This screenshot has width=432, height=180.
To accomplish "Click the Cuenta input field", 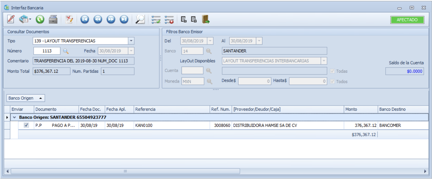I will [x=192, y=71].
